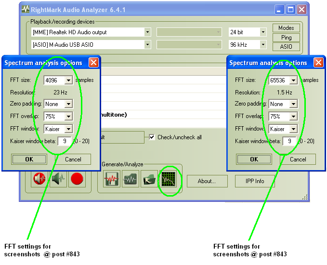Maximize the RightMark Audio Analyzer window
Screen dimensions: 327x265
(x=291, y=10)
